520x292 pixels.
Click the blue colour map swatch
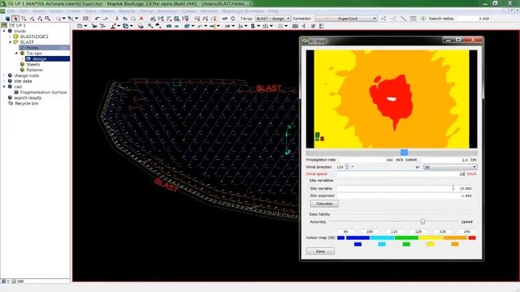[x=357, y=244]
